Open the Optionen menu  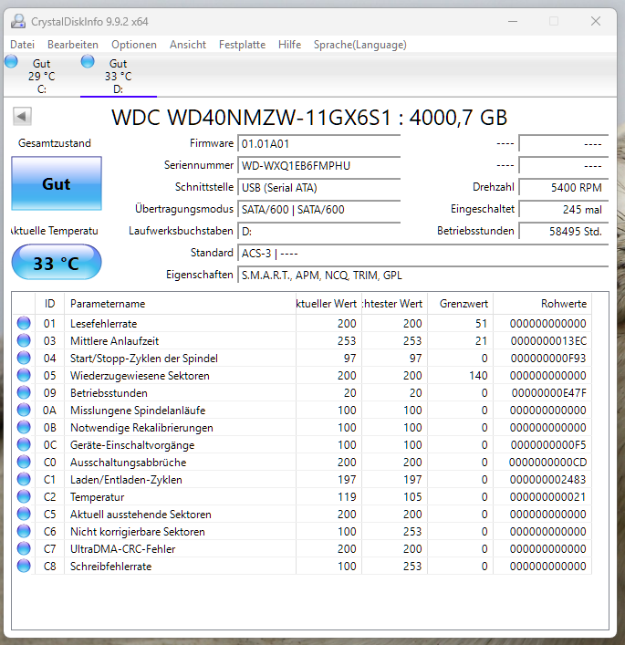134,45
